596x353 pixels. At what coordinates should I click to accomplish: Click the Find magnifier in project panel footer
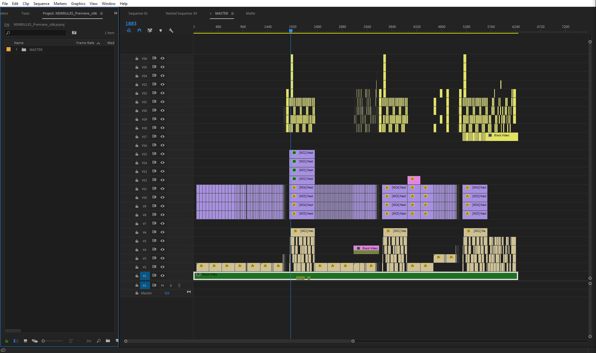tap(99, 341)
